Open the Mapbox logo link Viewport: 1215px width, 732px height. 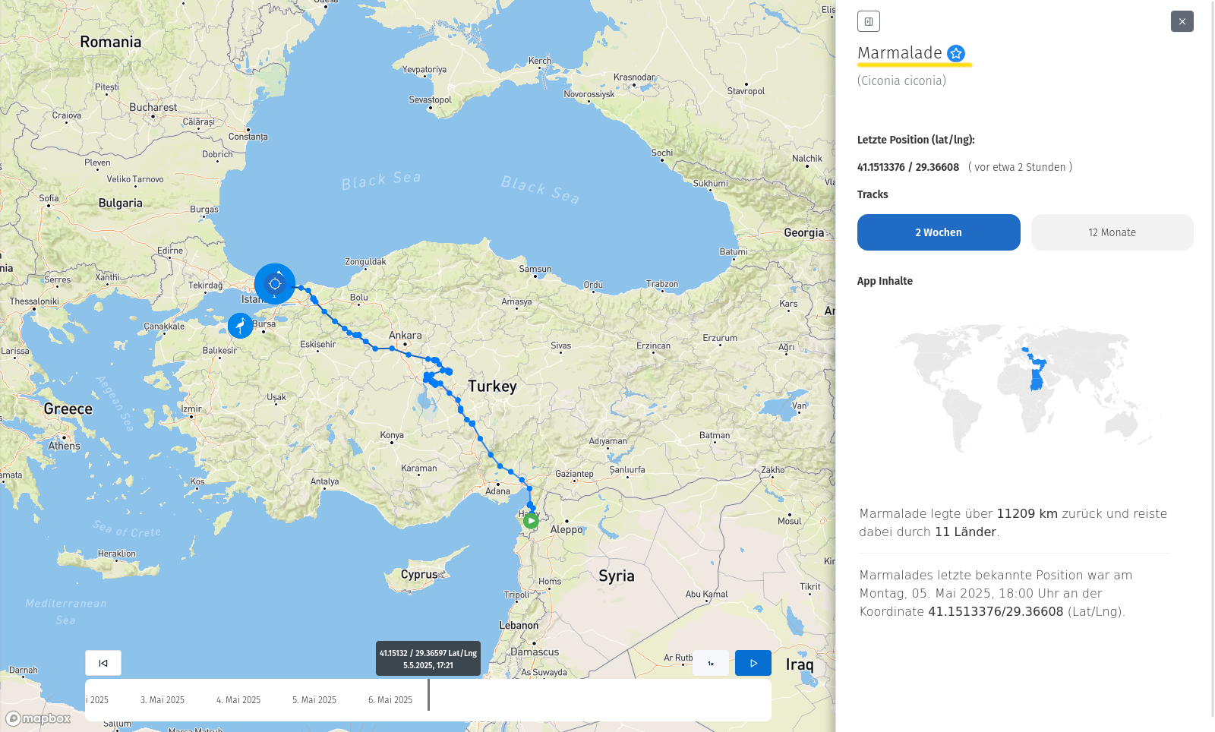point(39,718)
